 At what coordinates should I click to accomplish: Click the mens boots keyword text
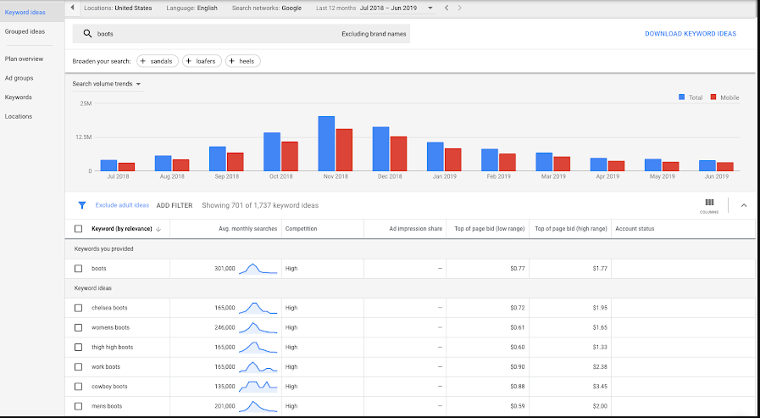pyautogui.click(x=107, y=406)
